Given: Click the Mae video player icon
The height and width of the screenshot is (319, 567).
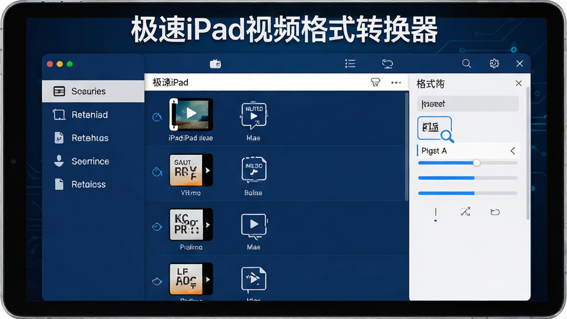Looking at the screenshot, I should click(x=254, y=226).
